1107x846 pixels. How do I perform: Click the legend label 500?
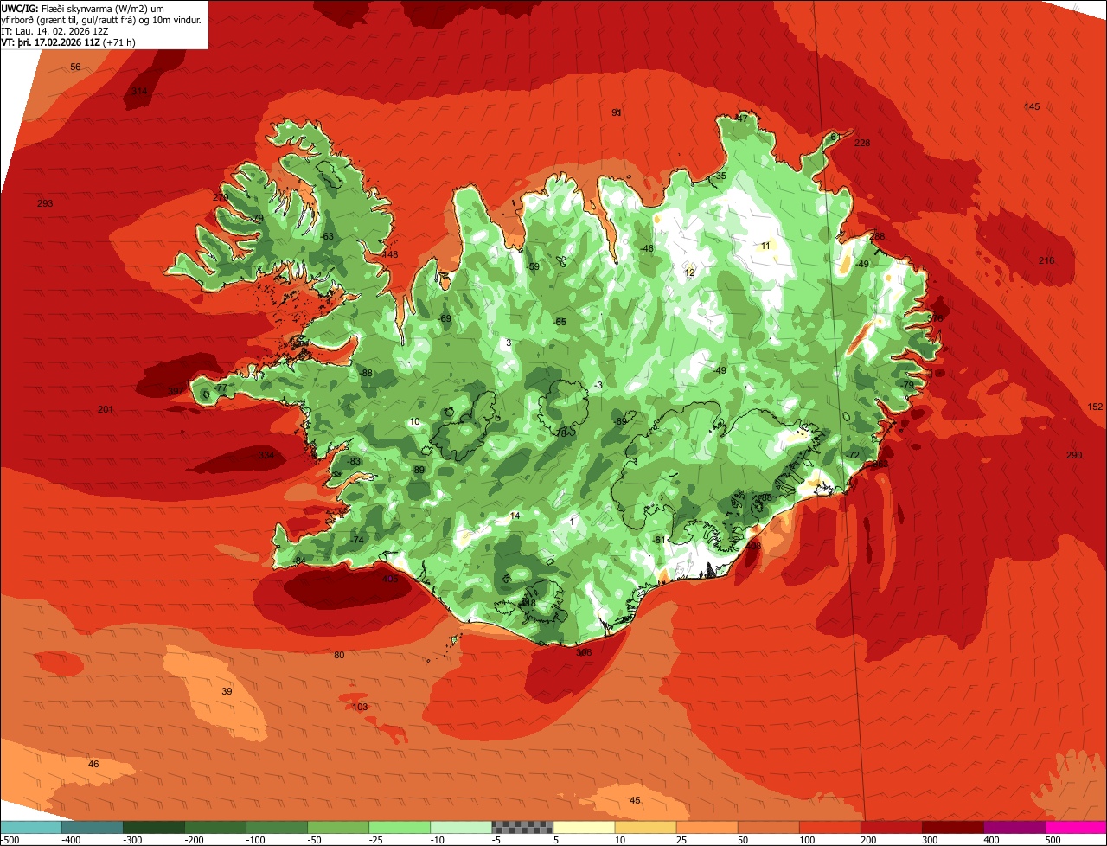pyautogui.click(x=1053, y=839)
